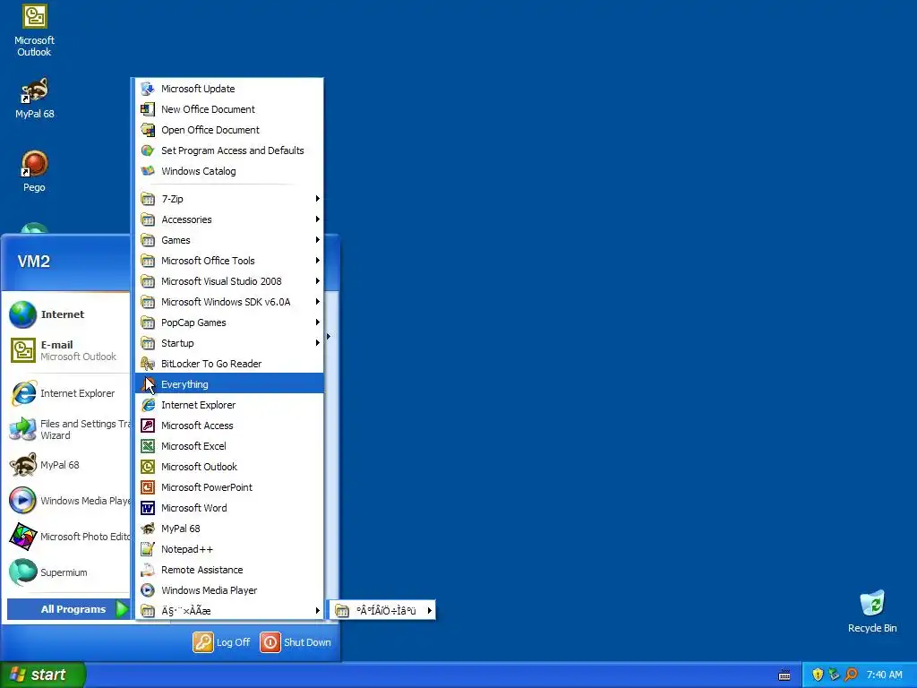Open Microsoft Outlook from All Programs list
Image resolution: width=917 pixels, height=688 pixels.
tap(229, 466)
